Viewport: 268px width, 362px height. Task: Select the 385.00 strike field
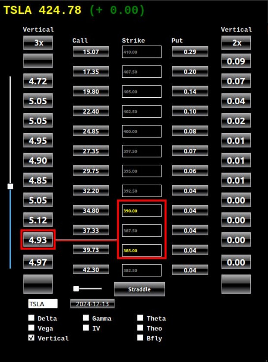[x=142, y=251]
